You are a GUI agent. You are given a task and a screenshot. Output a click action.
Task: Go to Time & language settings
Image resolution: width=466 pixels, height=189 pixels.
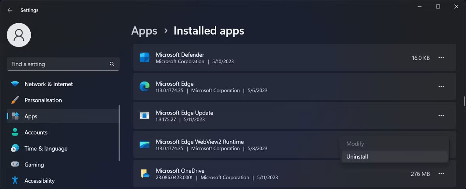[63, 149]
